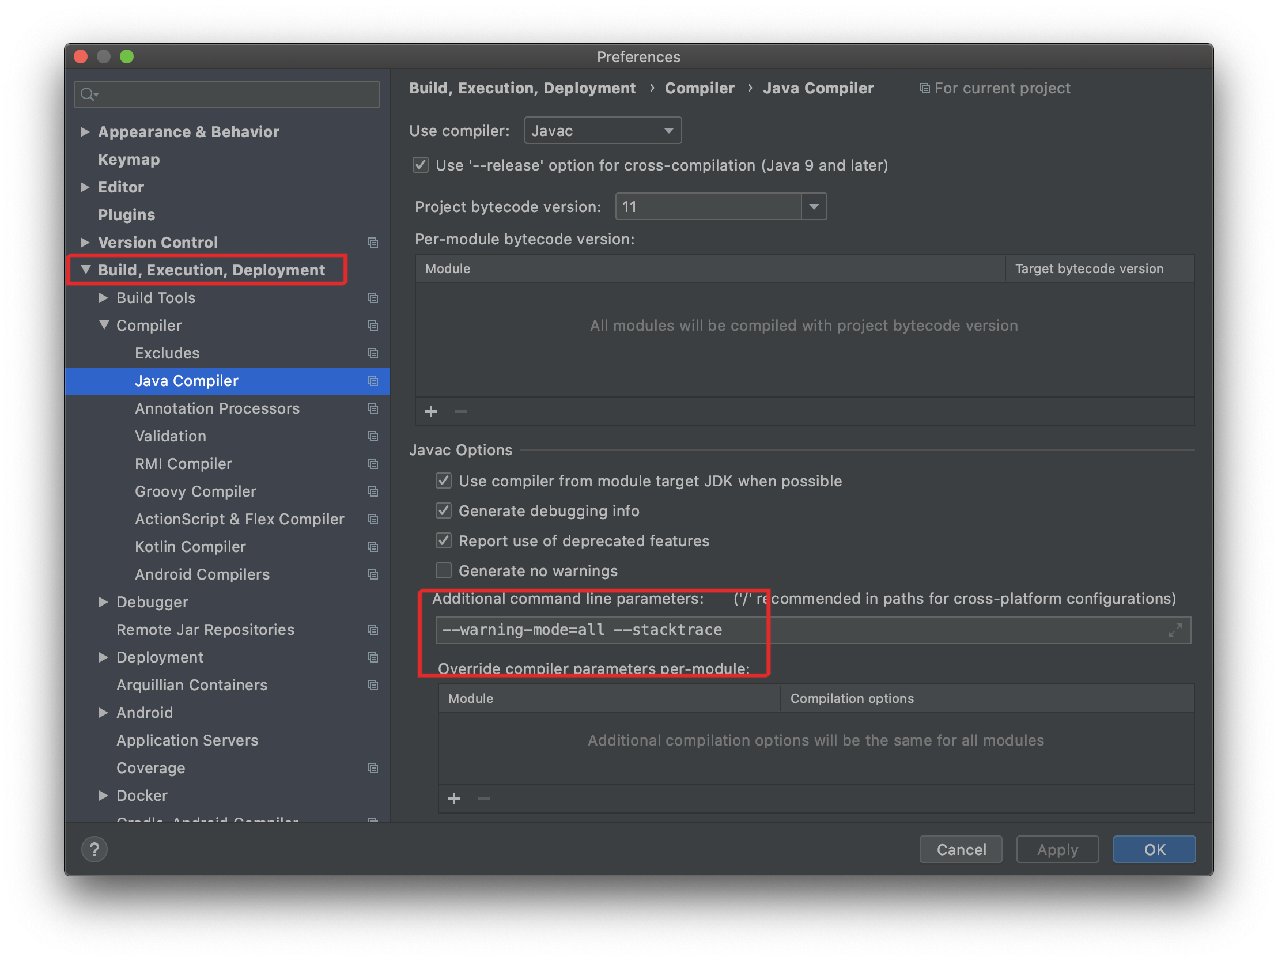This screenshot has height=961, width=1278.
Task: Expand the Appearance & Behavior section
Action: click(85, 132)
